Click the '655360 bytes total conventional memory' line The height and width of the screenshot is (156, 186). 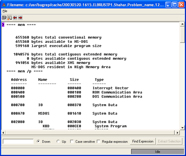[x=58, y=37]
